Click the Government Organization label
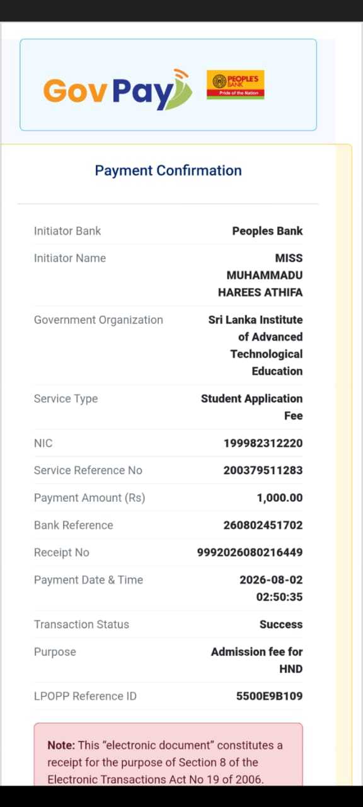 tap(98, 320)
